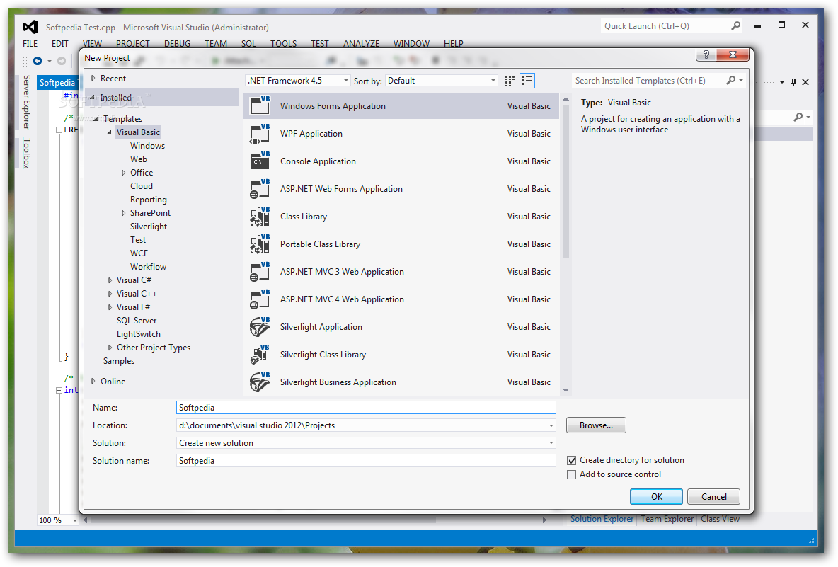838x567 pixels.
Task: Expand the SharePoint subnode
Action: click(x=123, y=212)
